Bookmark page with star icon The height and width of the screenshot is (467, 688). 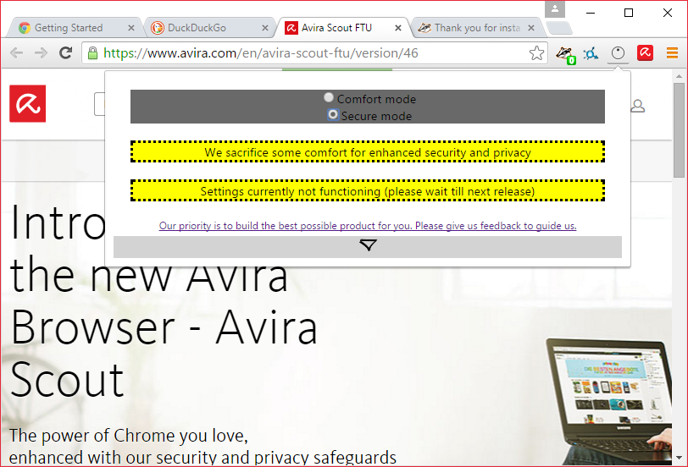tap(536, 53)
